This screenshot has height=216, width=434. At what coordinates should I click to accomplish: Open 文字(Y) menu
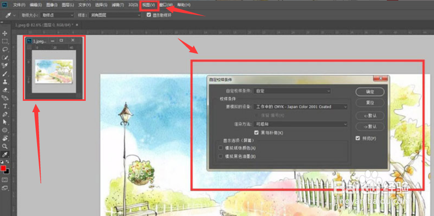[84, 5]
